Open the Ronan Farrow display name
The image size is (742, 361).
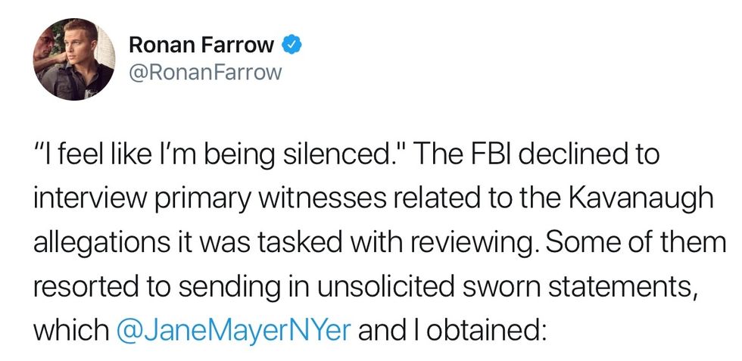(x=201, y=45)
